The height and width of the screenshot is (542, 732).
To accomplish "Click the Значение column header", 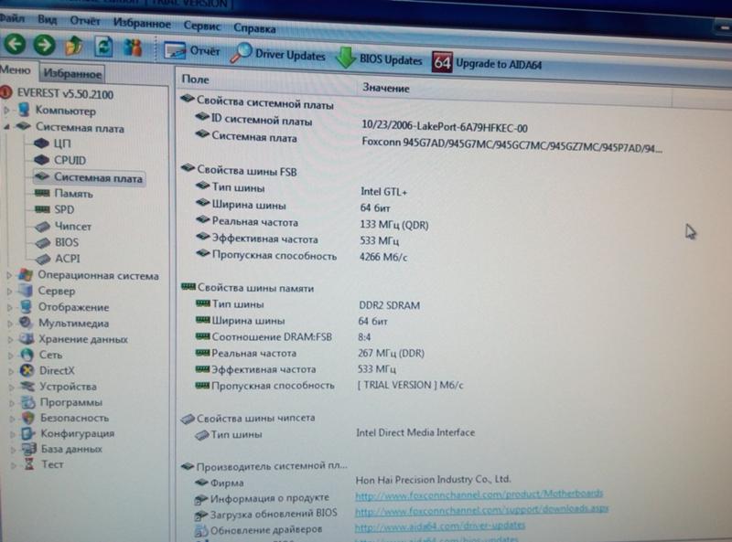I will (385, 88).
